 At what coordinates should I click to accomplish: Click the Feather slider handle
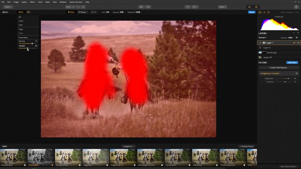(x=28, y=48)
